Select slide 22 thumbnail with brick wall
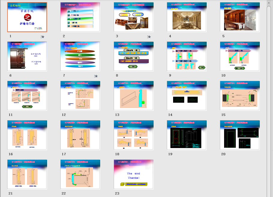The height and width of the screenshot is (197, 273). pos(80,174)
